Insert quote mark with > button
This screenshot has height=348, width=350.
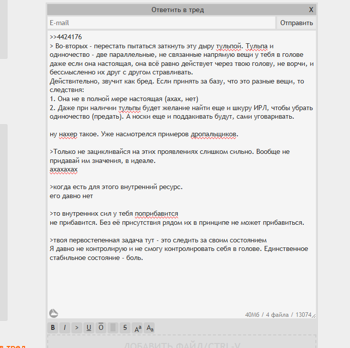pos(77,328)
